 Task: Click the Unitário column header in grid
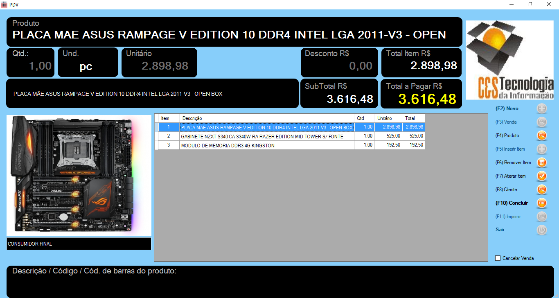click(388, 118)
